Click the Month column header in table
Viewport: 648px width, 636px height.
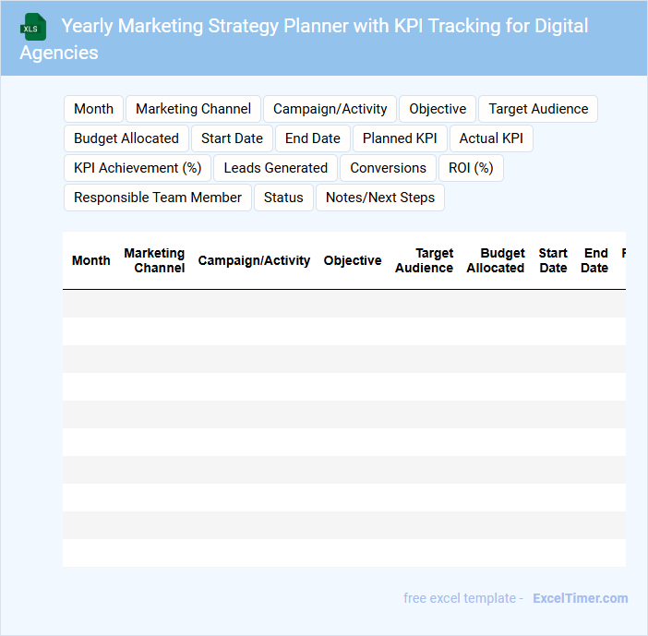[91, 260]
